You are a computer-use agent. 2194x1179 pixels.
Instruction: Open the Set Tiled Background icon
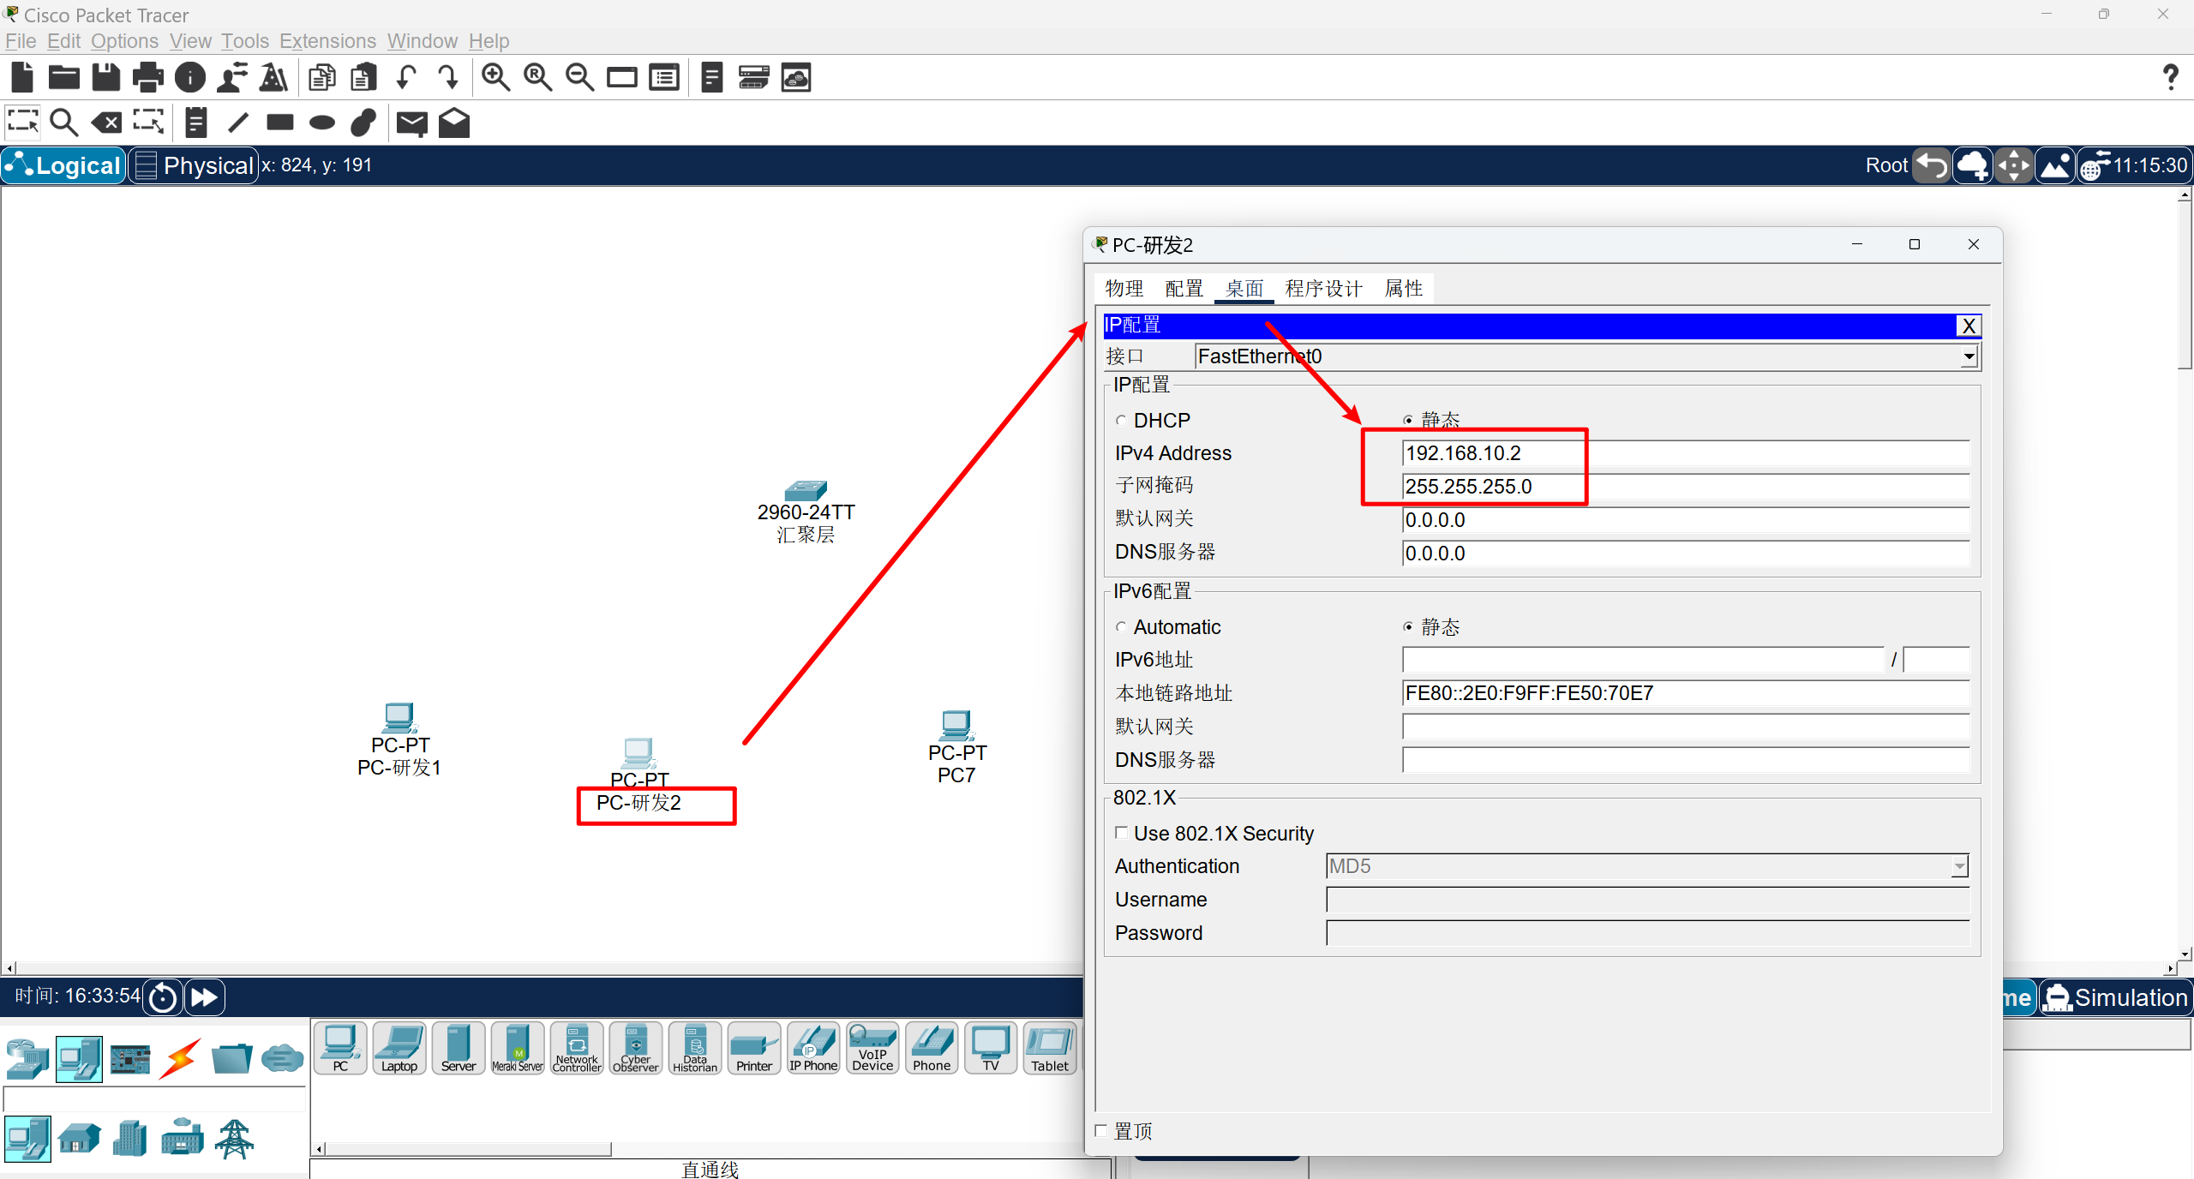2055,165
